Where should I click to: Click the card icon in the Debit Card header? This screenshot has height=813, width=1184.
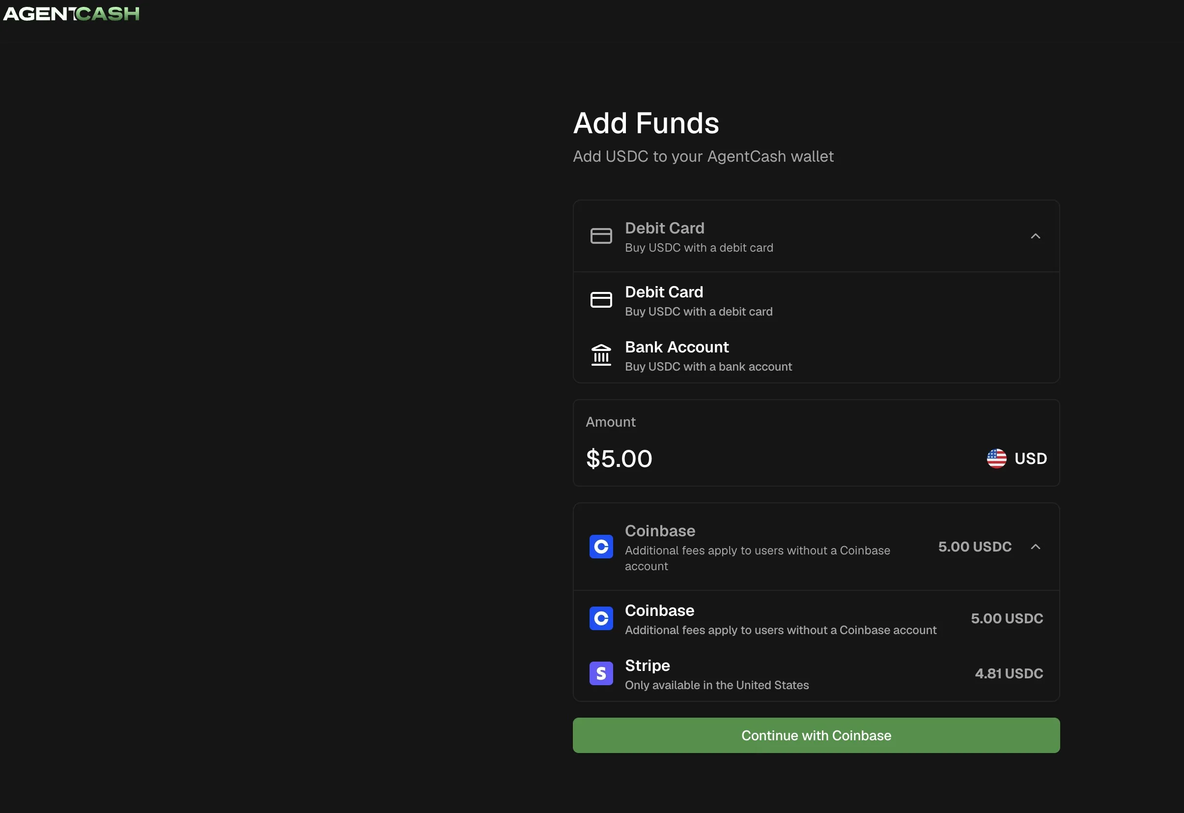pos(601,236)
